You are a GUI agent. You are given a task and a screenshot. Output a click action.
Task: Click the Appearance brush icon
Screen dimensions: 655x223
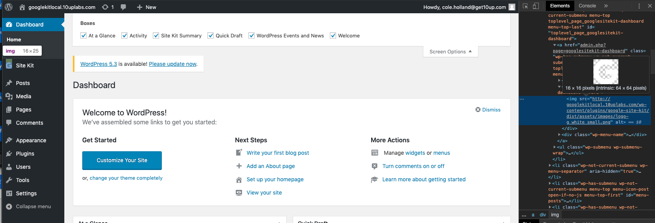point(9,140)
